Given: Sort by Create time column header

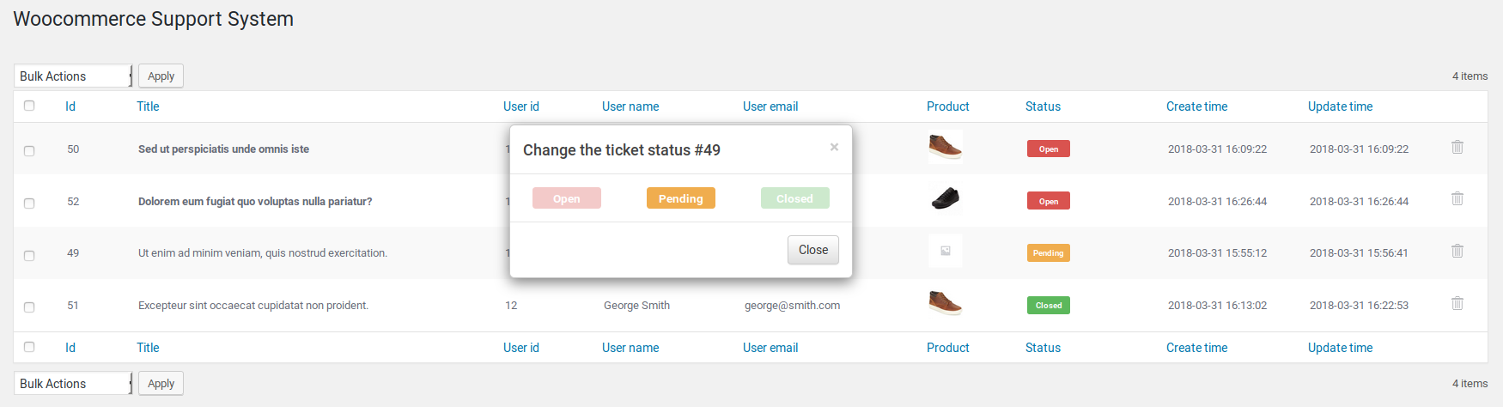Looking at the screenshot, I should pyautogui.click(x=1196, y=106).
